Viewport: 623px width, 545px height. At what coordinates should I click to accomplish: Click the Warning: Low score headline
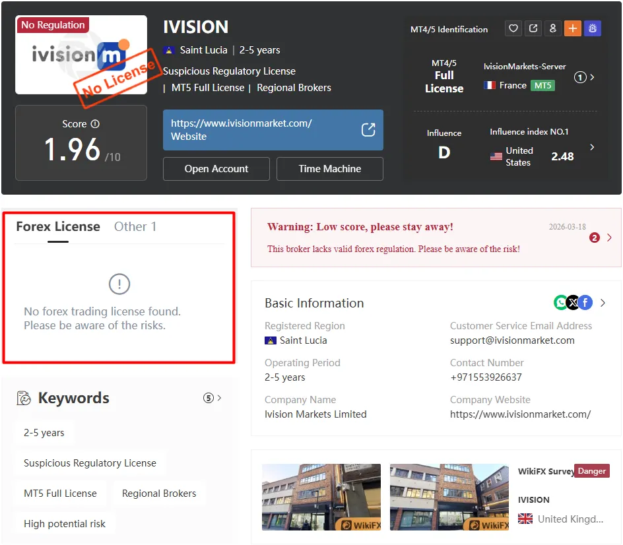coord(360,227)
